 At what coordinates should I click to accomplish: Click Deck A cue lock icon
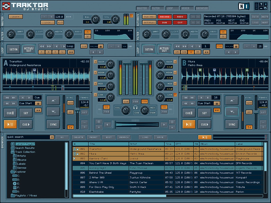coord(38,103)
